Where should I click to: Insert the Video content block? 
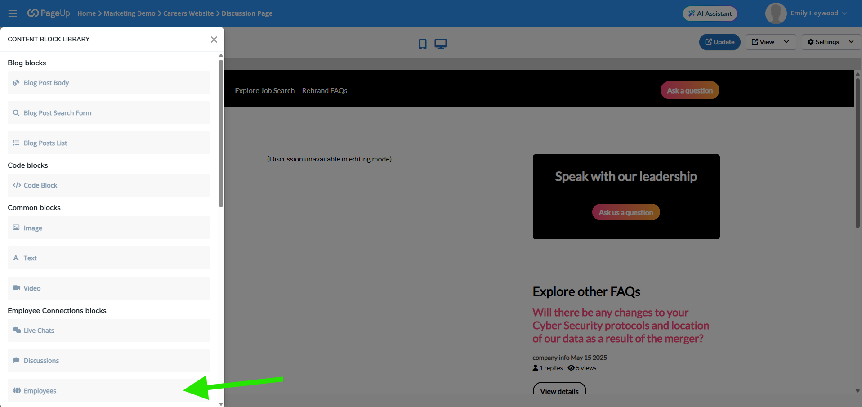coord(109,288)
